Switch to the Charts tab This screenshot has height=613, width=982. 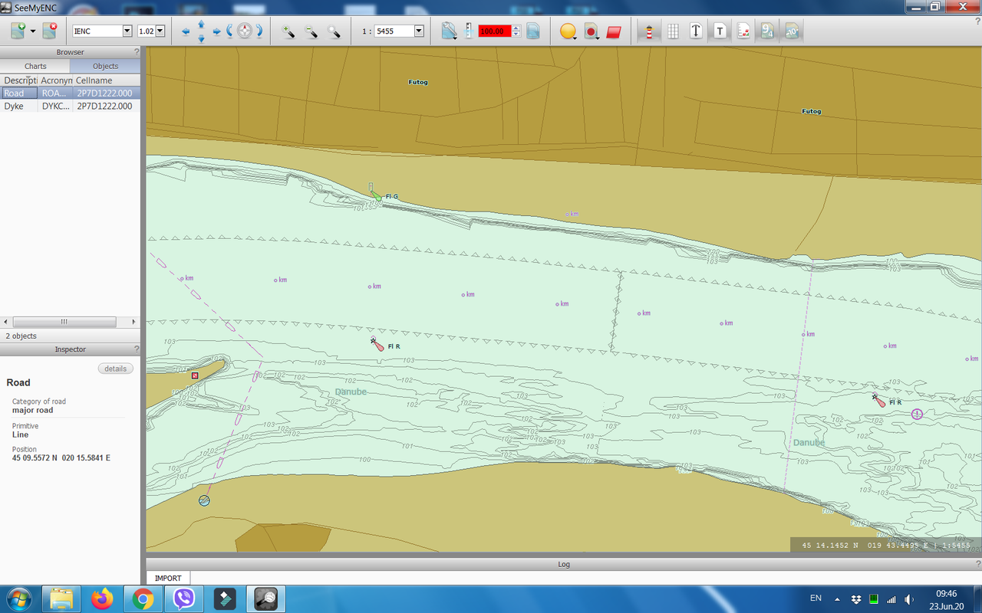[35, 66]
